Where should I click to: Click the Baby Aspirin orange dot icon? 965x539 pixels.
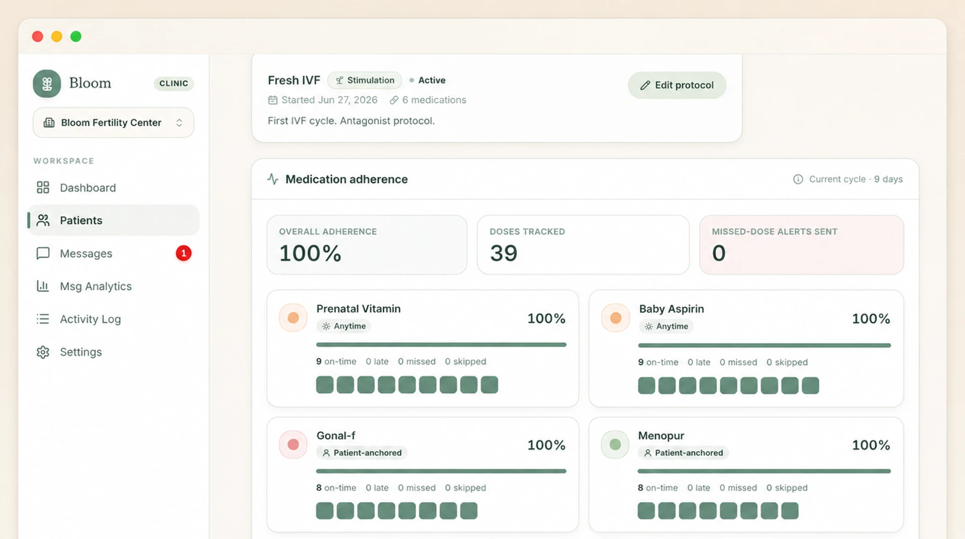(x=616, y=318)
